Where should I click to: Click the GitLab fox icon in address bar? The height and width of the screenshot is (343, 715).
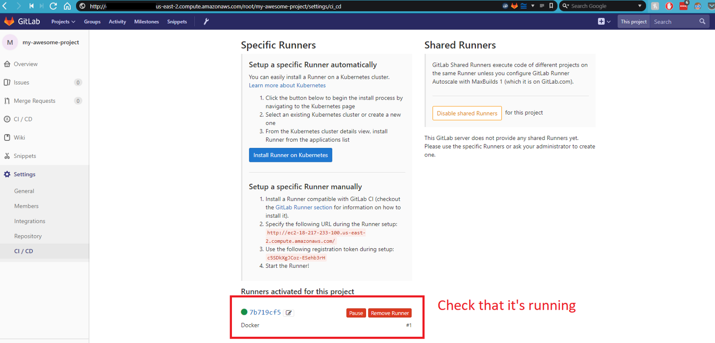tap(514, 6)
